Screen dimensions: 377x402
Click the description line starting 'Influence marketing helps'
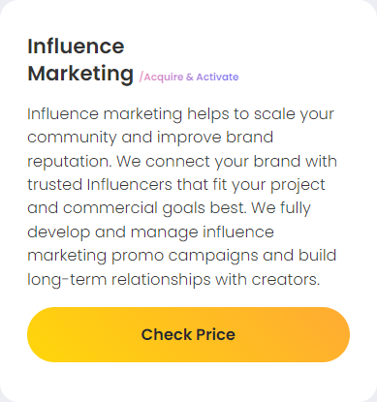[180, 114]
